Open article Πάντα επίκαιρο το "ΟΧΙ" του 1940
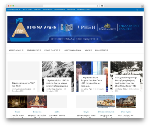 pos(23,85)
